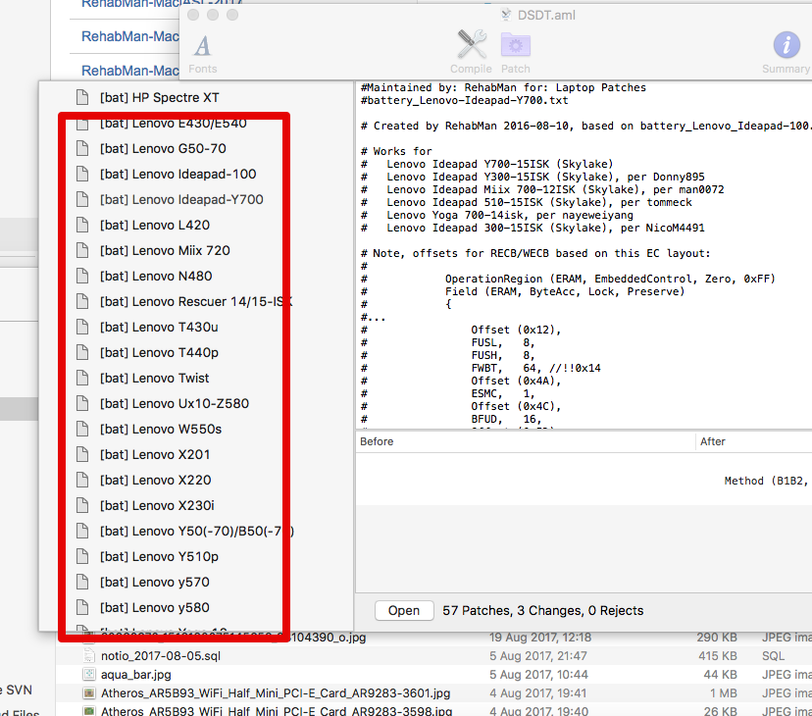
Task: Click the Lenovo Twist document icon
Action: (81, 379)
